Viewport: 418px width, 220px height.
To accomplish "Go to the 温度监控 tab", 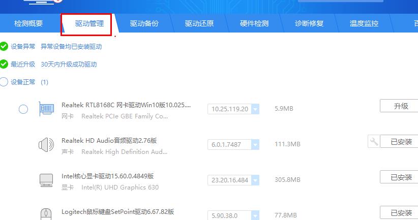I will click(x=364, y=23).
